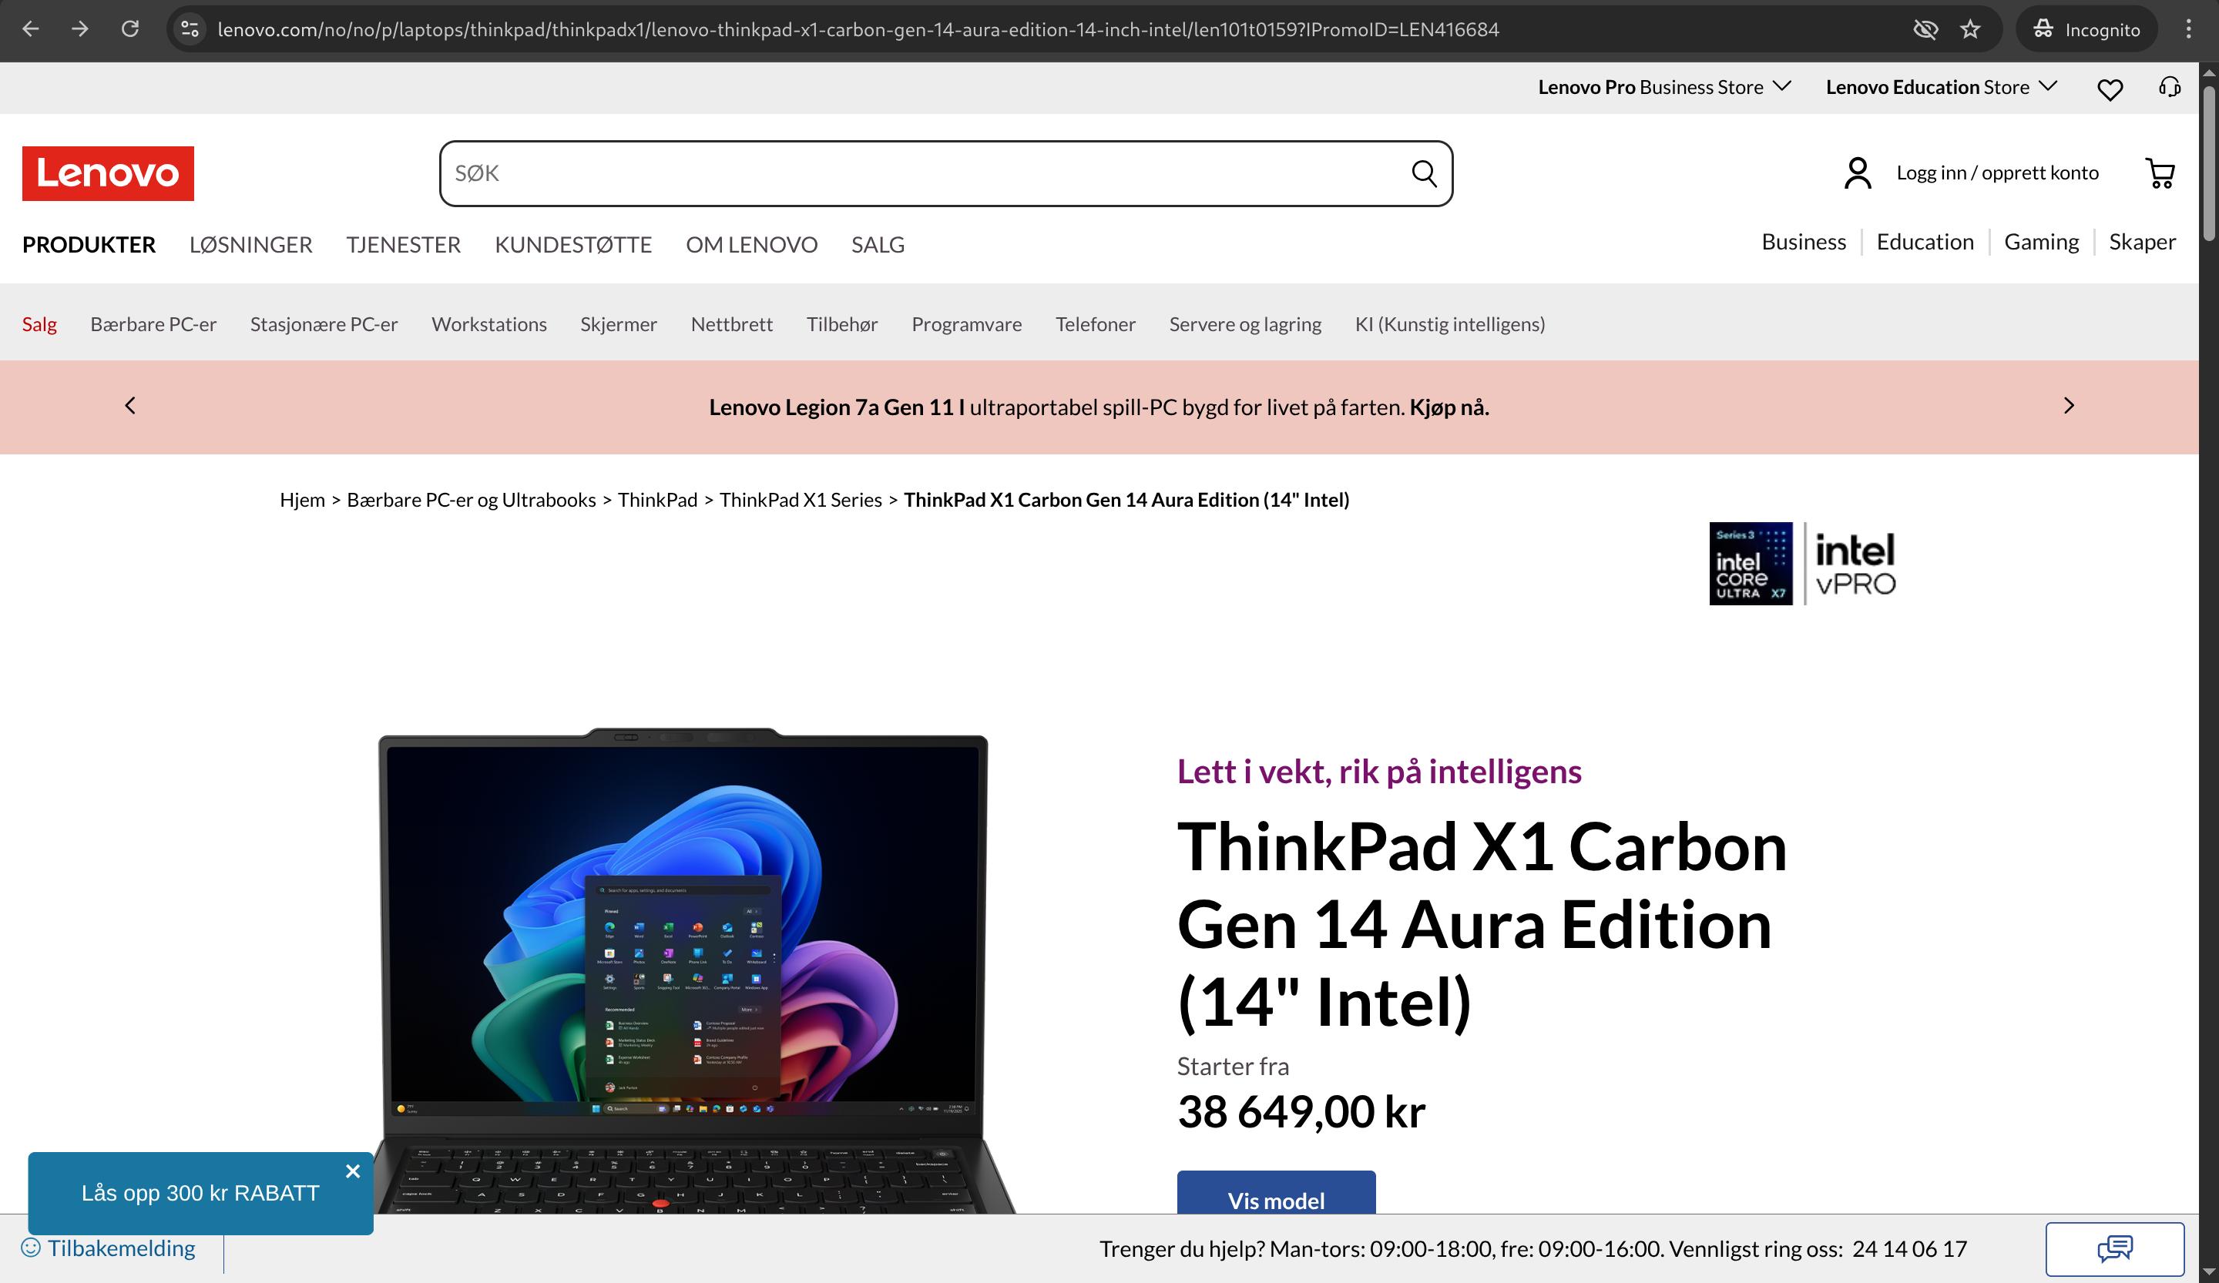Reload the page in the browser

pyautogui.click(x=130, y=29)
